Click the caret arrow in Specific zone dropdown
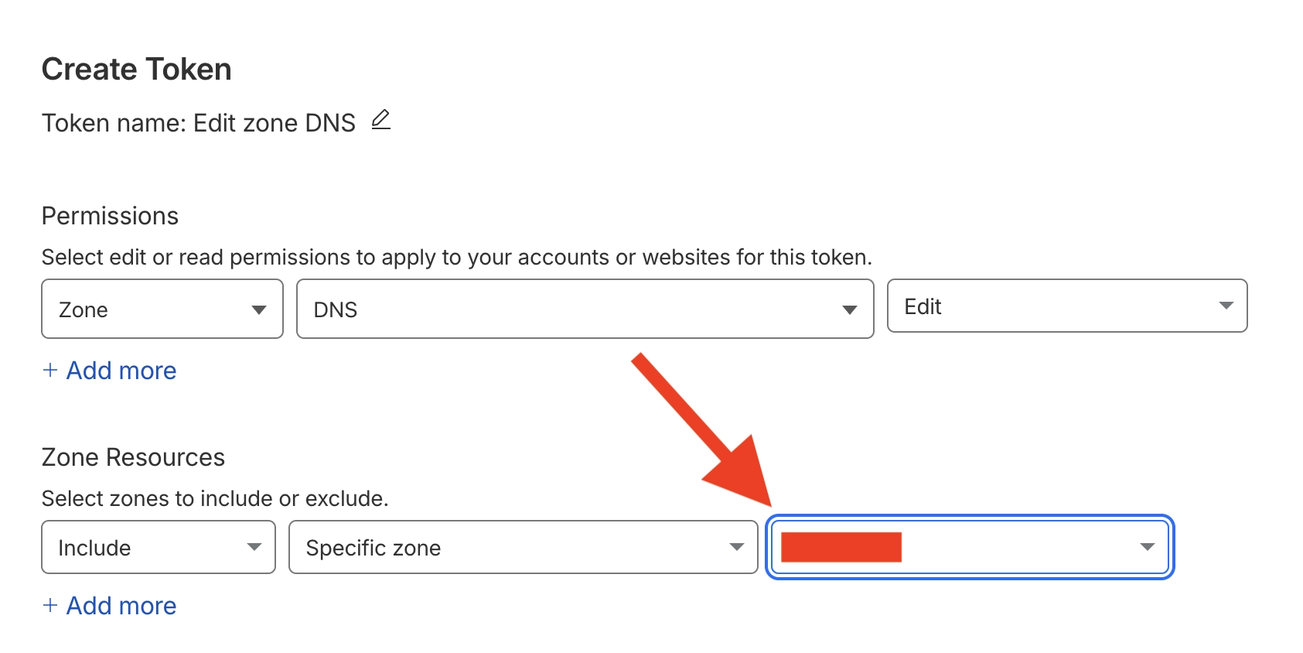The height and width of the screenshot is (653, 1303). coord(736,547)
